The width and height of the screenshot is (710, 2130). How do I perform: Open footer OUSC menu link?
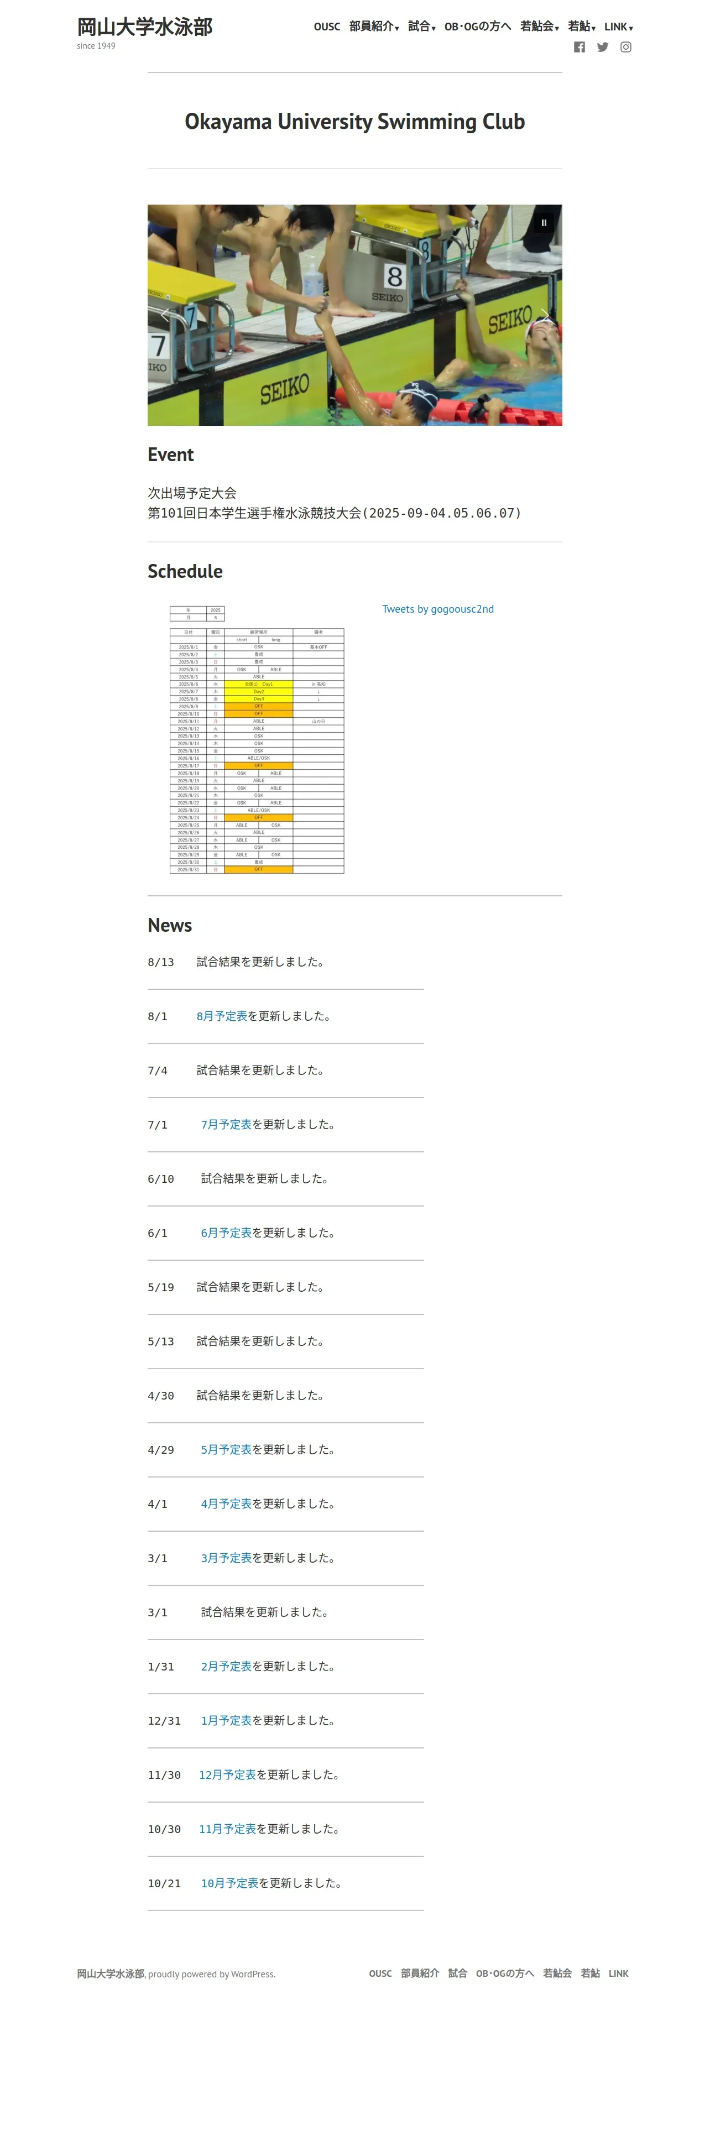[x=380, y=1974]
